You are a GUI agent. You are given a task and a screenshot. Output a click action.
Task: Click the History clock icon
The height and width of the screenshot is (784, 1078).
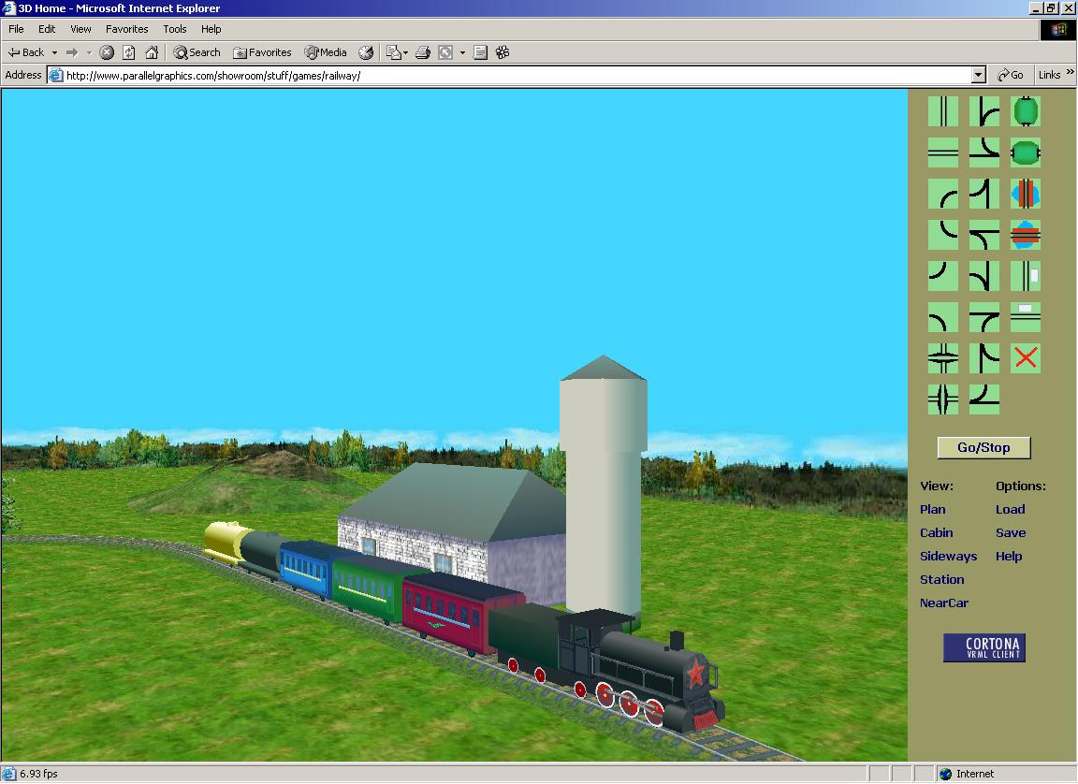click(x=366, y=52)
